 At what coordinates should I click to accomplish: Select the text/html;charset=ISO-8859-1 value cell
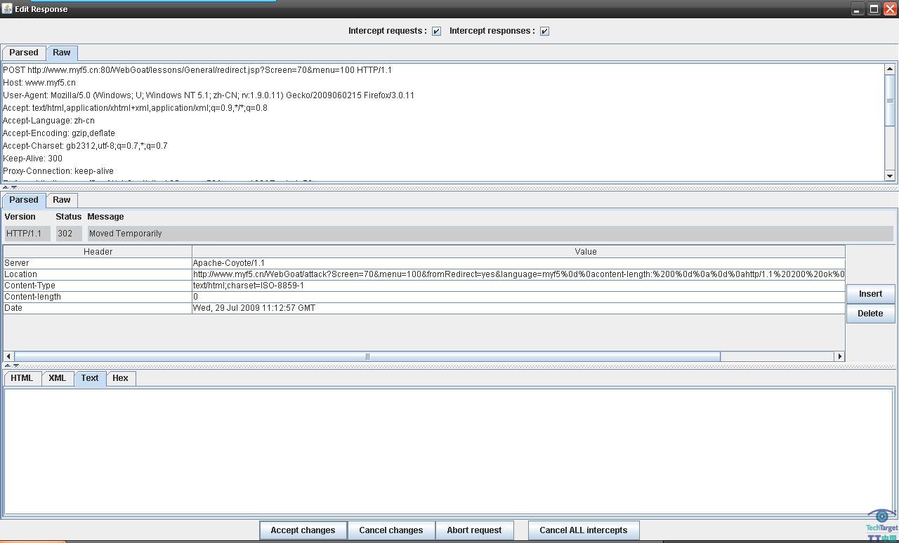click(518, 286)
